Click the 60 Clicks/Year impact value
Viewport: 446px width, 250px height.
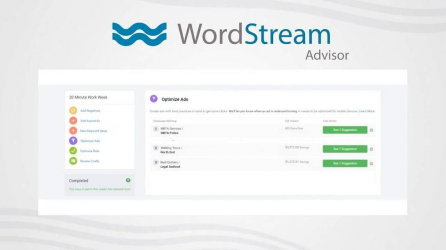pyautogui.click(x=294, y=129)
